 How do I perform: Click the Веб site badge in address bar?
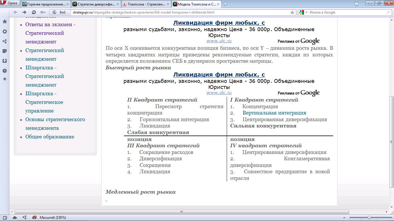[60, 12]
